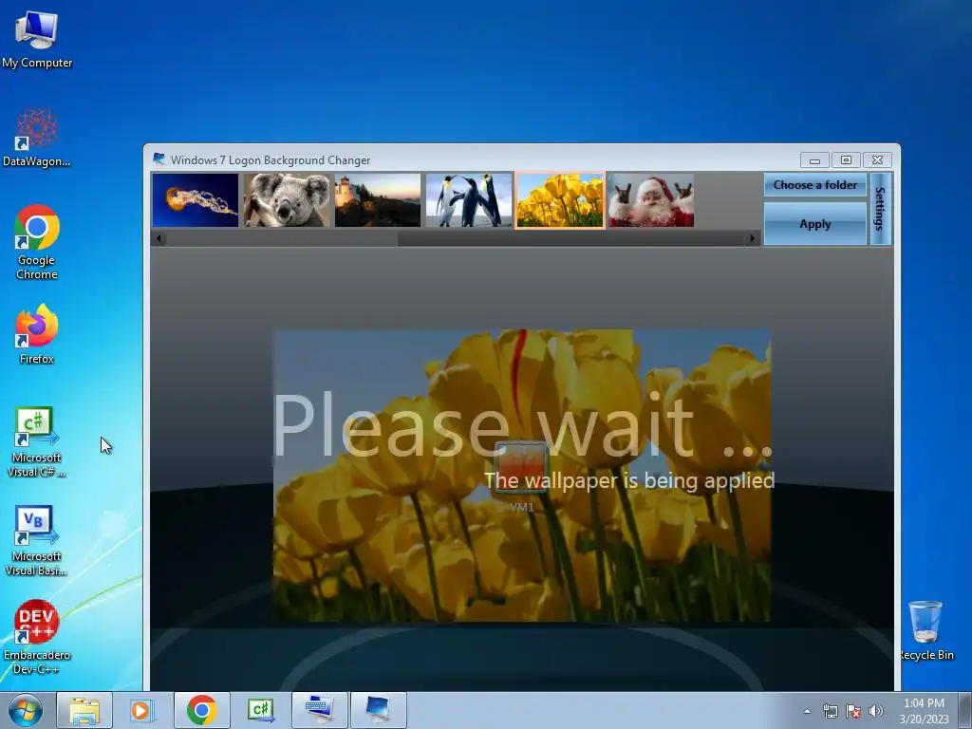Close the Logon Background Changer window

[x=877, y=159]
